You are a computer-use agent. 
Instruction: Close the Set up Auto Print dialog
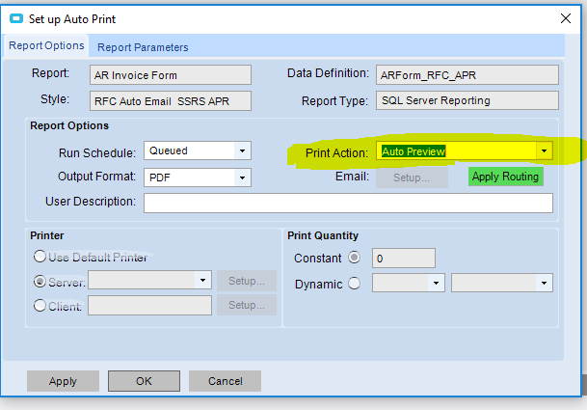(566, 18)
